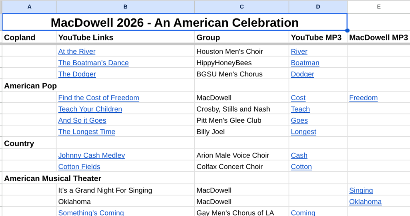Follow the "Find the Cost of Freedom" link
The width and height of the screenshot is (410, 216).
98,98
